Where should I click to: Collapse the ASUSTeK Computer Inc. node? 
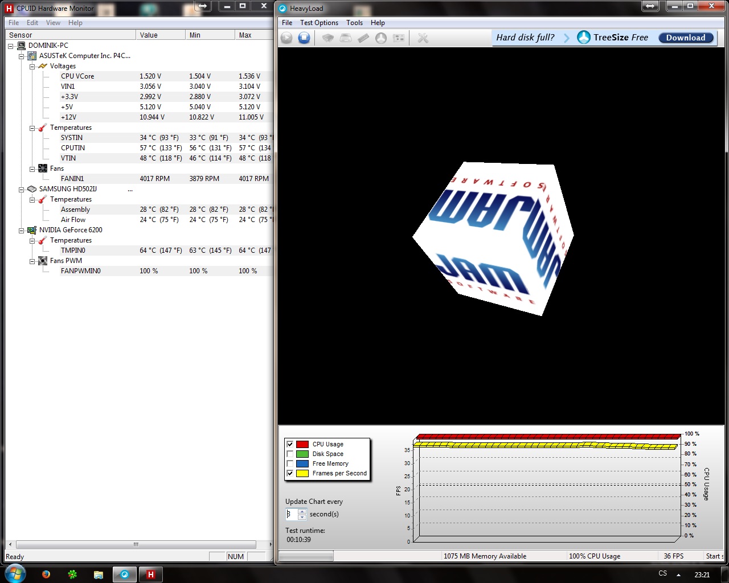[21, 56]
